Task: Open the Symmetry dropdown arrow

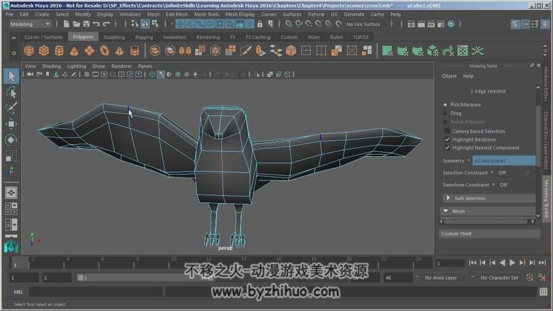Action: pyautogui.click(x=468, y=160)
